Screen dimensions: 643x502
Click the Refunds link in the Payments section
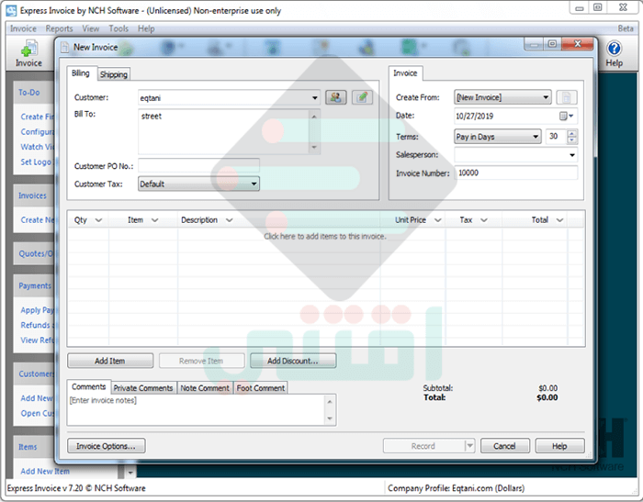[x=36, y=325]
